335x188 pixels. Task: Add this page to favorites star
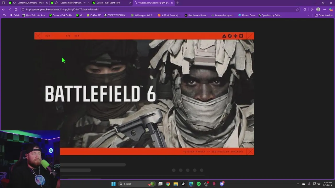[297, 9]
